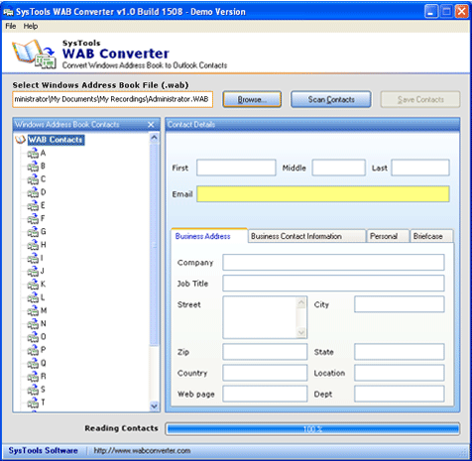The image size is (472, 461).
Task: Click the SysTools Software status label
Action: click(44, 451)
